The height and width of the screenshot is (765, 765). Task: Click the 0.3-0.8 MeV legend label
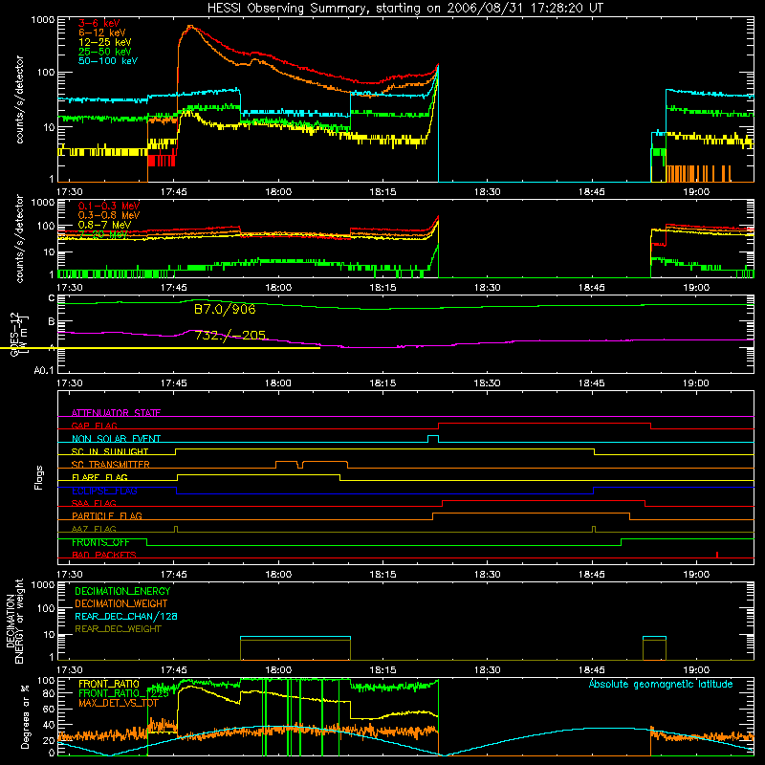click(109, 215)
